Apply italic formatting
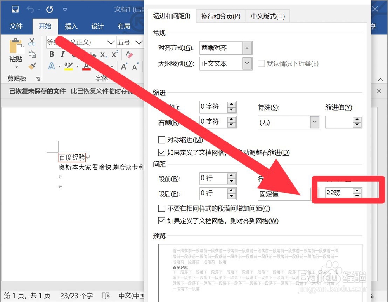 point(62,54)
